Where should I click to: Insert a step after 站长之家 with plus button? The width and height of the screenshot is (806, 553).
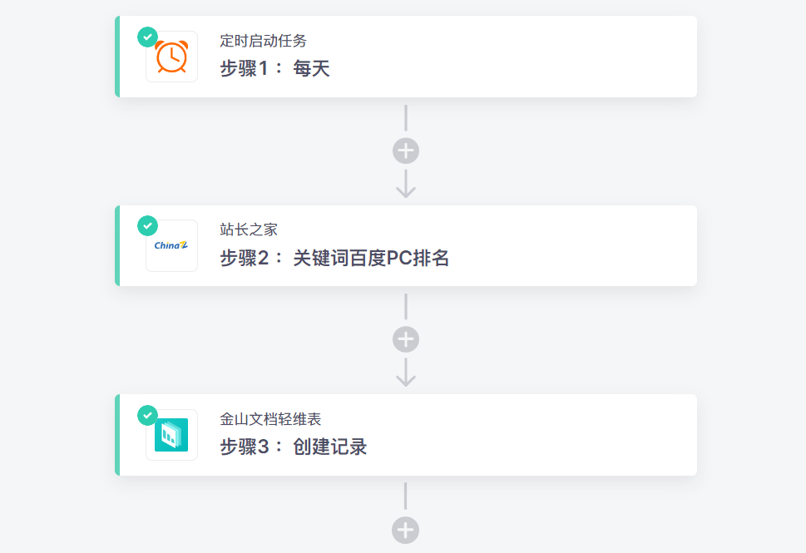click(406, 339)
